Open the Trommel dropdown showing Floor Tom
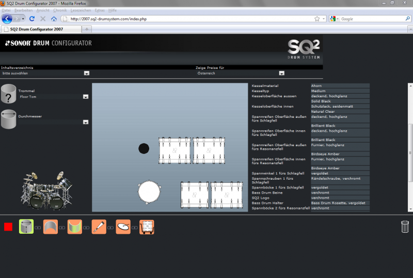Screen dimensions: 413x278 86,97
